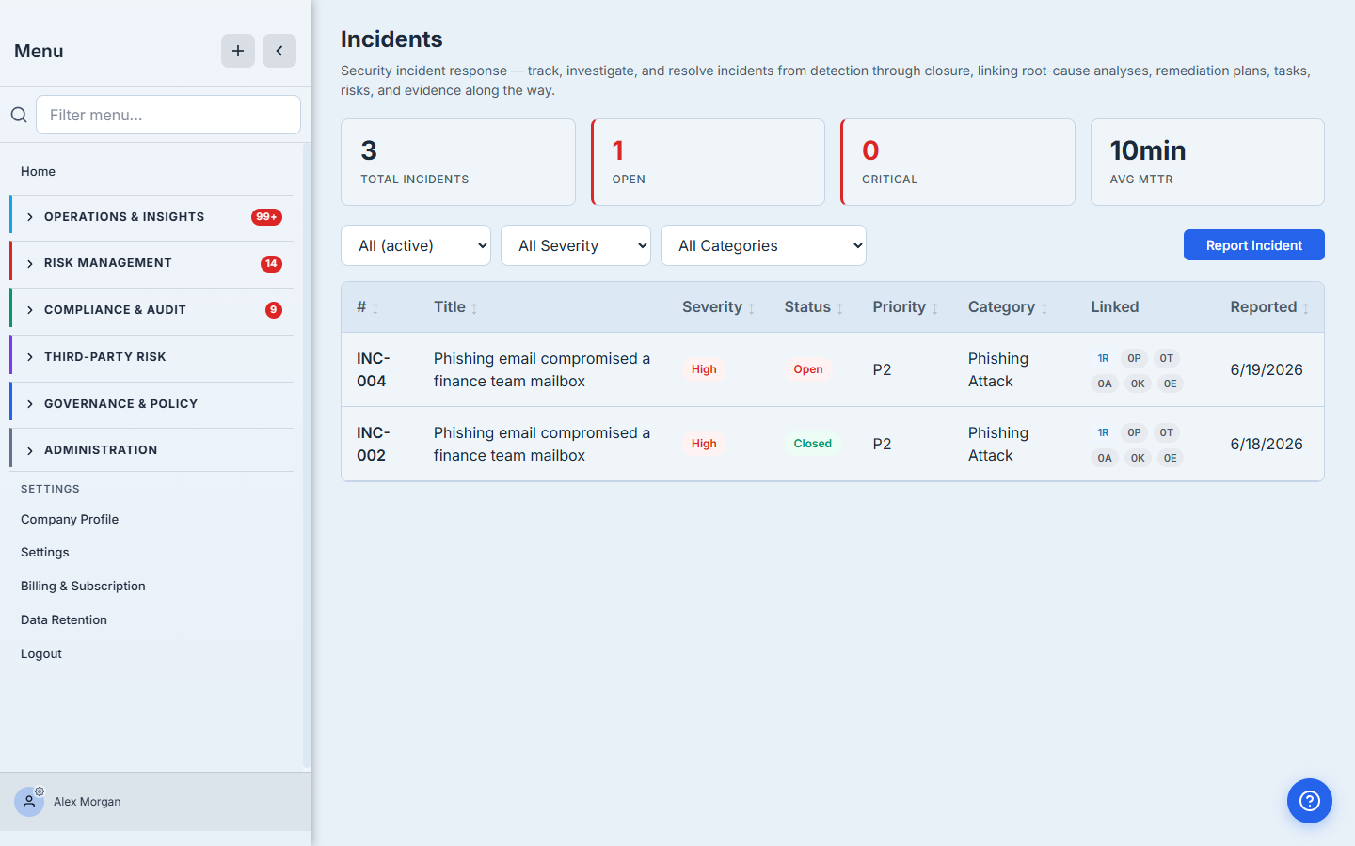This screenshot has height=846, width=1355.
Task: Expand Administration section
Action: click(x=151, y=450)
